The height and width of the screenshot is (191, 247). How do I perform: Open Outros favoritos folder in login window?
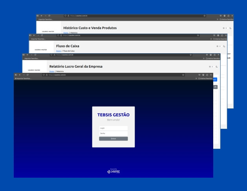[x=205, y=78]
